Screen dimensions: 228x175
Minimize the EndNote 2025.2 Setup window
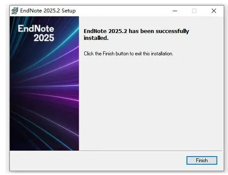pos(175,11)
